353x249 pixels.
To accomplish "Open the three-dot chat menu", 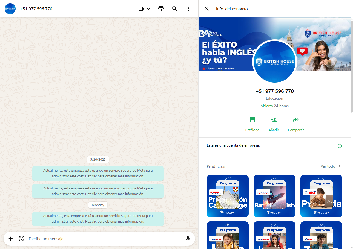I will (188, 9).
